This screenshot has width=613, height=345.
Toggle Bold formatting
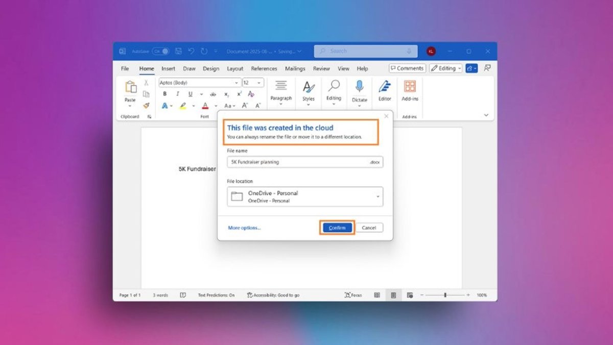click(164, 94)
